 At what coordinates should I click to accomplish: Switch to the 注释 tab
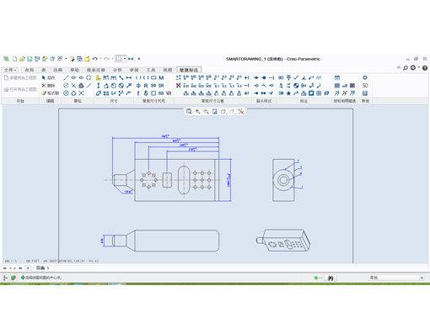(58, 70)
